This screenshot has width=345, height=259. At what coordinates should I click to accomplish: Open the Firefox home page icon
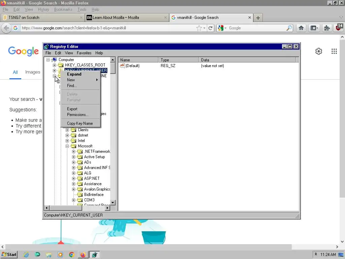tap(301, 28)
